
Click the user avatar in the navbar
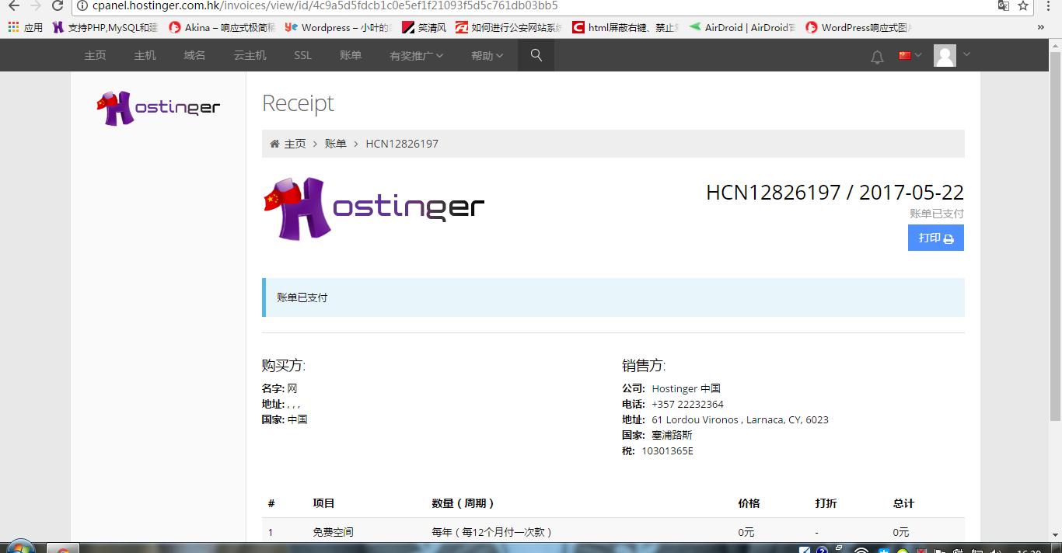tap(945, 55)
